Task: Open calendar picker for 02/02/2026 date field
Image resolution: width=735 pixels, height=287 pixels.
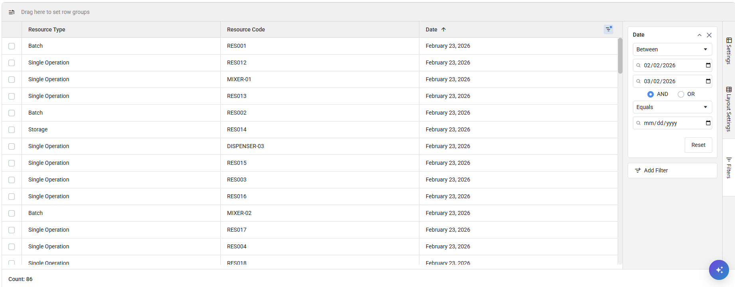Action: (708, 65)
